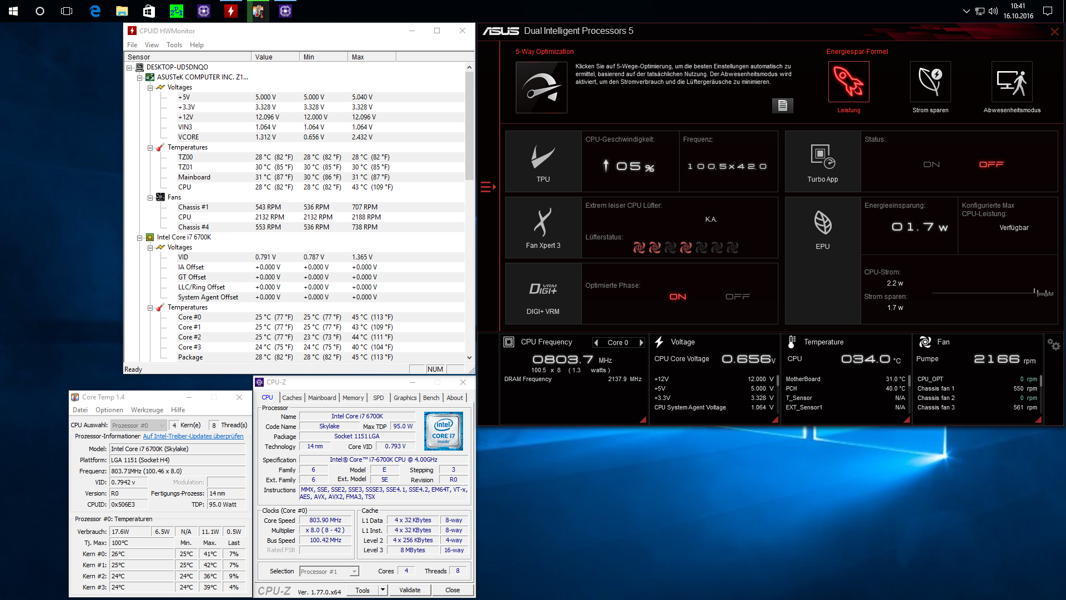Click the CPU-Z Validate button

410,590
